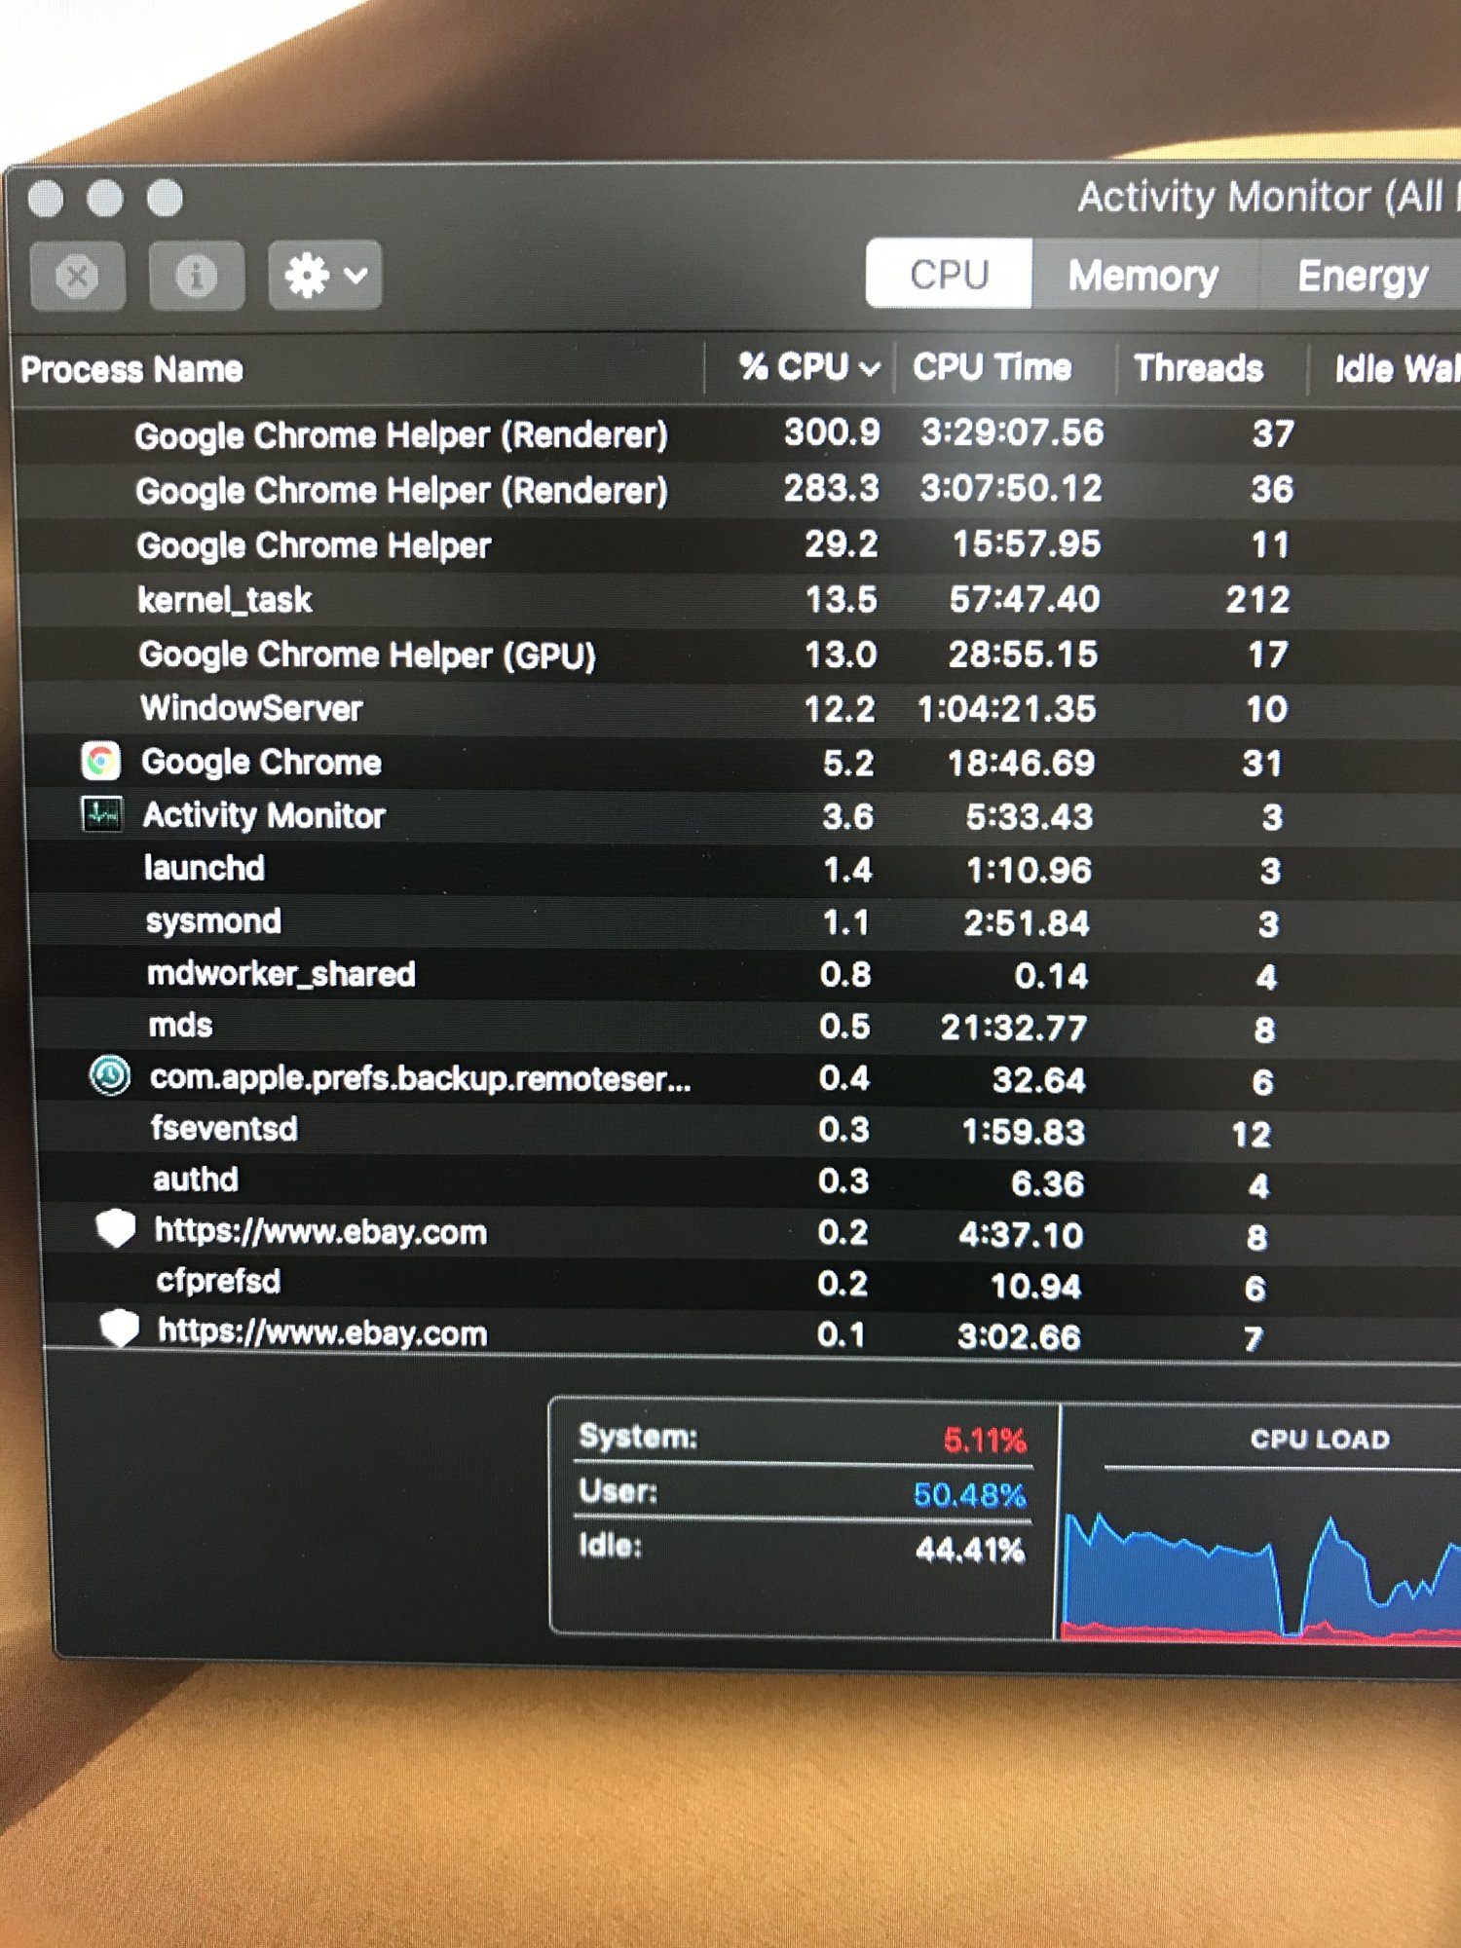Image resolution: width=1461 pixels, height=1948 pixels.
Task: Click the System 5.11% value
Action: pos(985,1440)
